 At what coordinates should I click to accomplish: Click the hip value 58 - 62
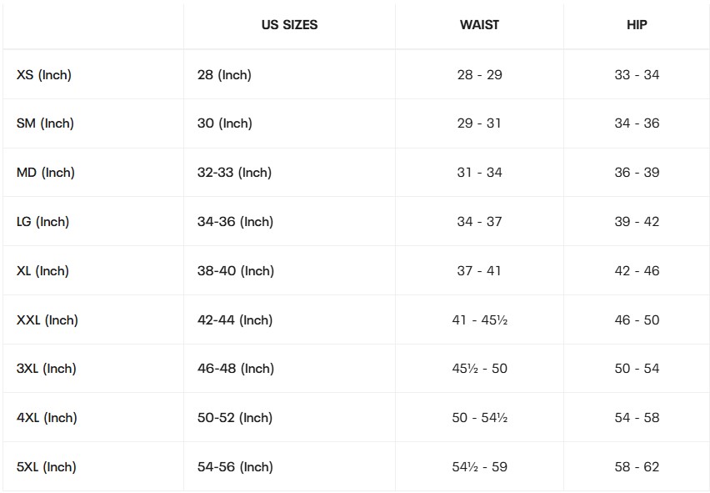click(637, 467)
